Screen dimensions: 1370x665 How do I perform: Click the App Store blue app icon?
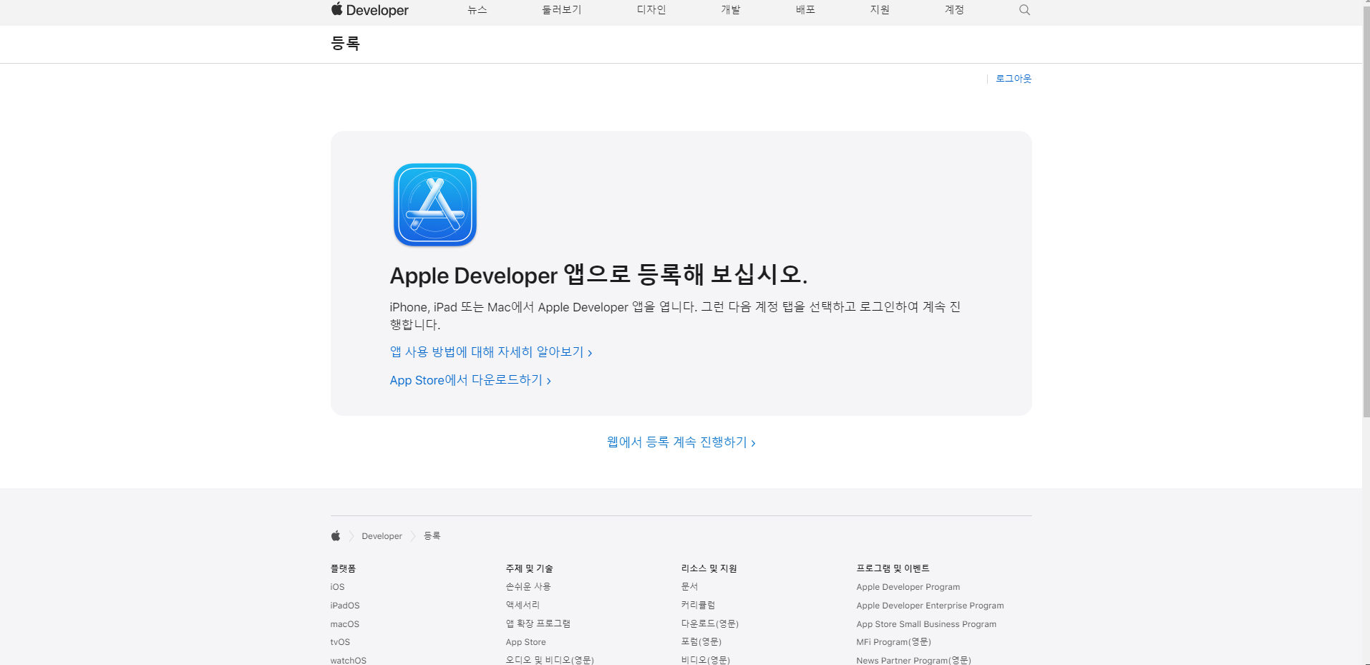coord(435,205)
